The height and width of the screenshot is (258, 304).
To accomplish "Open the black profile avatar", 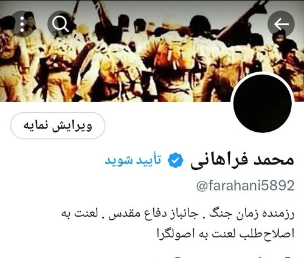I will tap(262, 103).
